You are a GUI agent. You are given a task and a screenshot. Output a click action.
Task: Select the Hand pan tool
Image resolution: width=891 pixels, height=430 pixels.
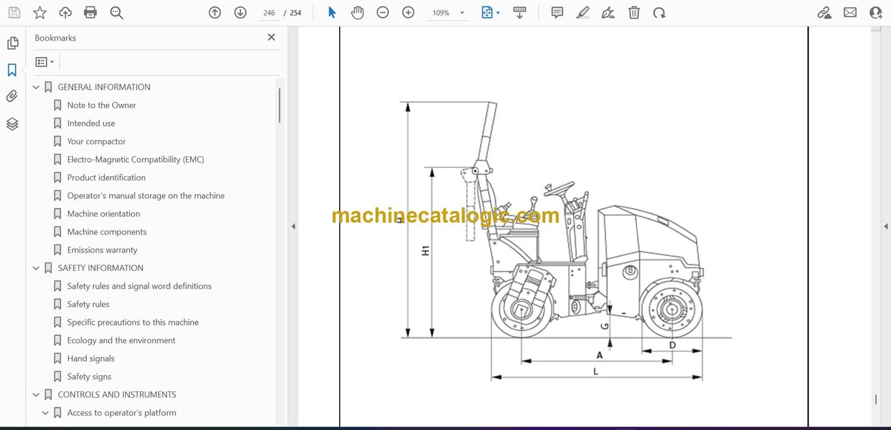pos(357,12)
